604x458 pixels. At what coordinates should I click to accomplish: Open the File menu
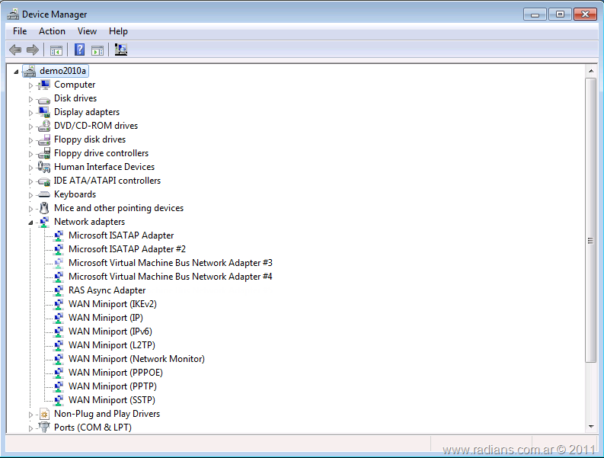[20, 31]
